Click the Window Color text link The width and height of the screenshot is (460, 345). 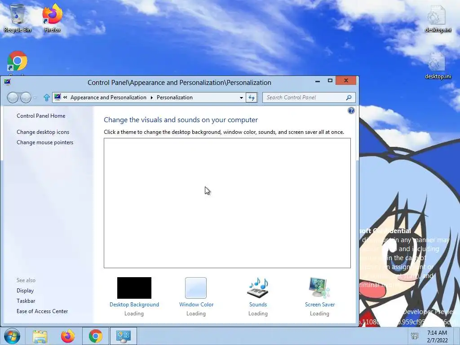[x=196, y=305]
